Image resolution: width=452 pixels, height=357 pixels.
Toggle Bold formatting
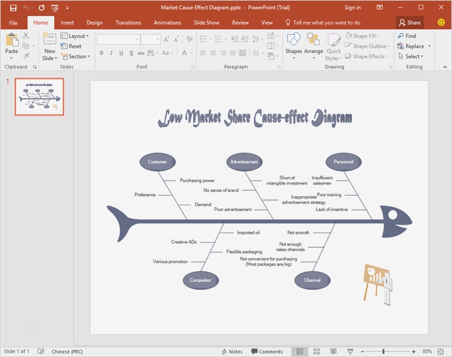point(101,53)
